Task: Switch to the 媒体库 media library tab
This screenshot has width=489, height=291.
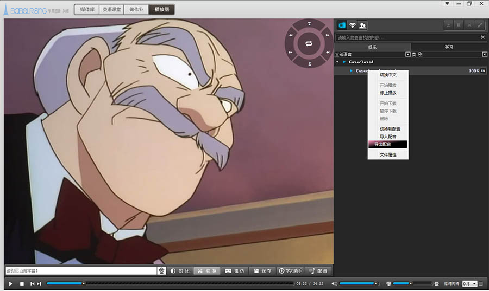Action: coord(87,9)
